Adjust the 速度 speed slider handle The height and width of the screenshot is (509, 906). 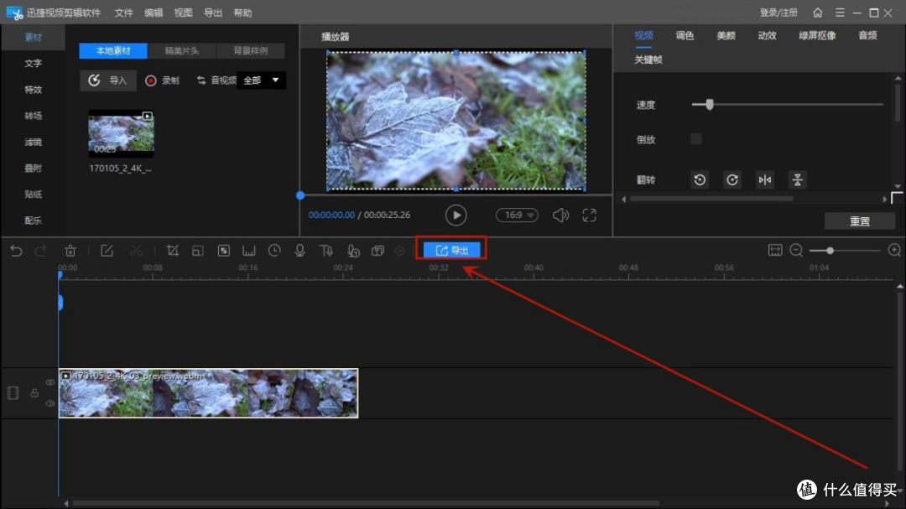pyautogui.click(x=710, y=105)
